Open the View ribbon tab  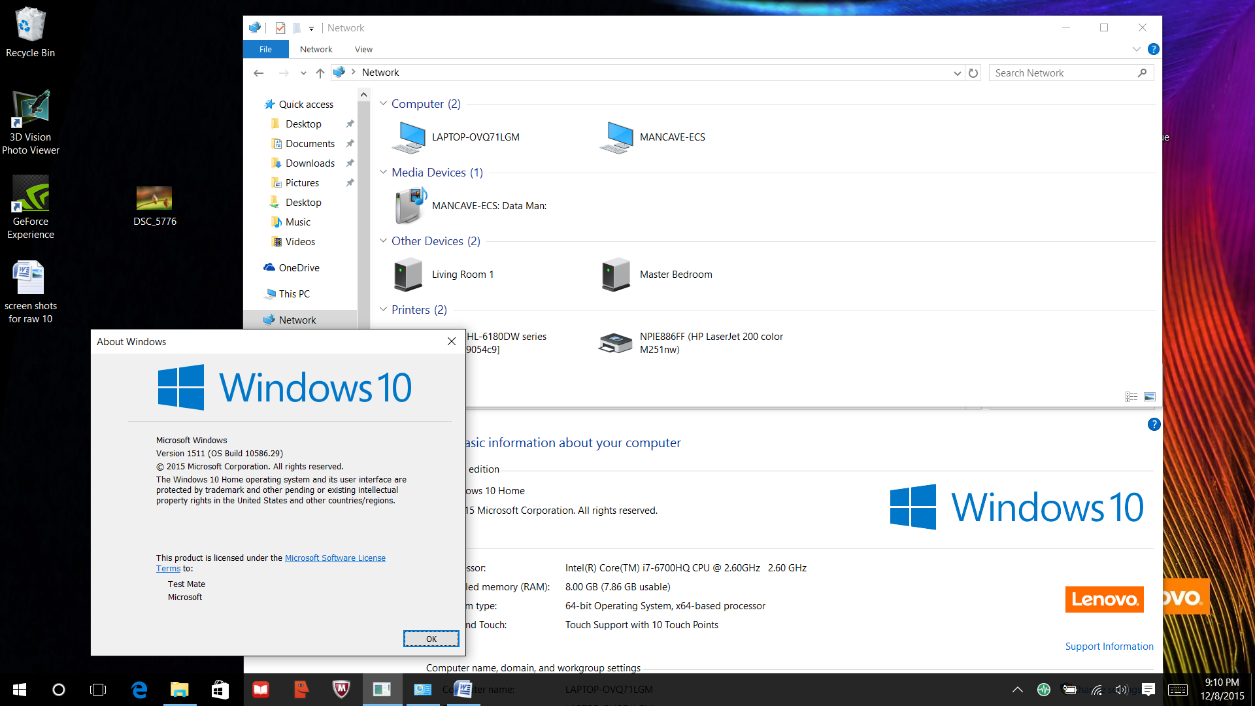(363, 49)
